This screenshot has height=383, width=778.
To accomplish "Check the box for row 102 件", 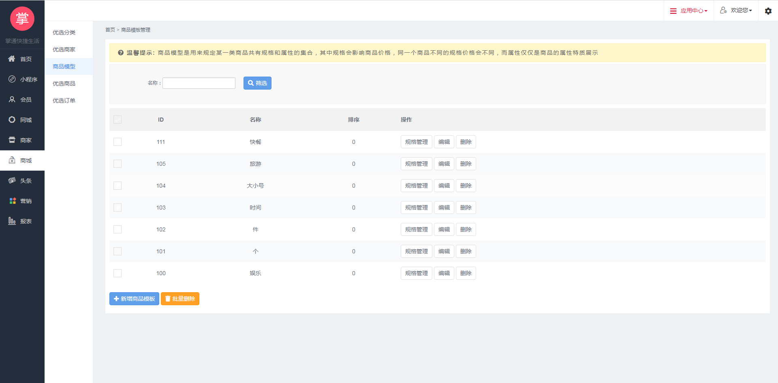I will 118,229.
